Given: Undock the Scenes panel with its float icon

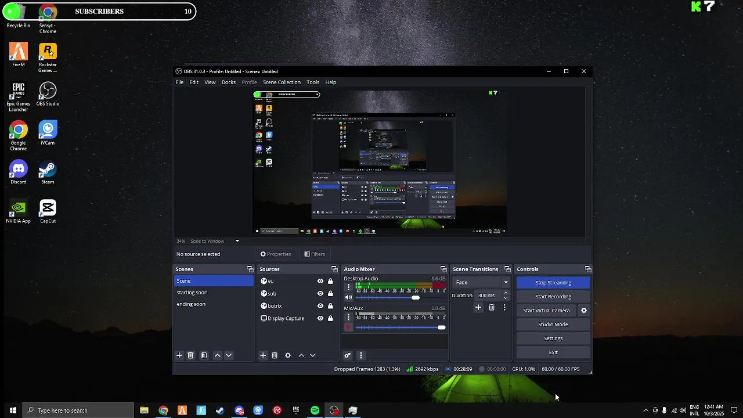Looking at the screenshot, I should [x=250, y=269].
